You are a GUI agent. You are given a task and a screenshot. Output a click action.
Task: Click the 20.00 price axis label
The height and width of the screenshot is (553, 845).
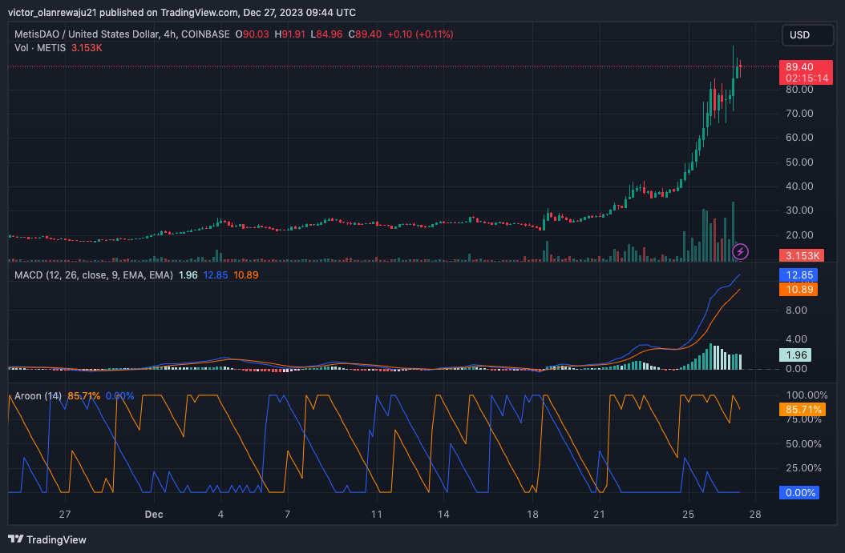799,234
